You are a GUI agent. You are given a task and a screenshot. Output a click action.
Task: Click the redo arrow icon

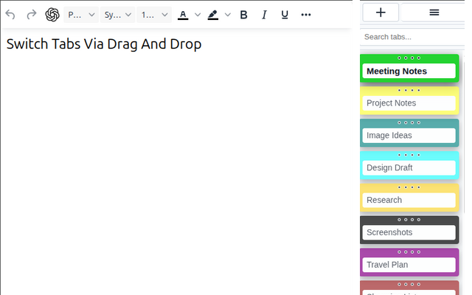click(x=31, y=15)
